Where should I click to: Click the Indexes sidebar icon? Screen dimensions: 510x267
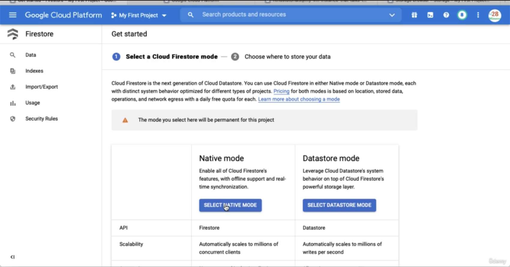point(13,71)
